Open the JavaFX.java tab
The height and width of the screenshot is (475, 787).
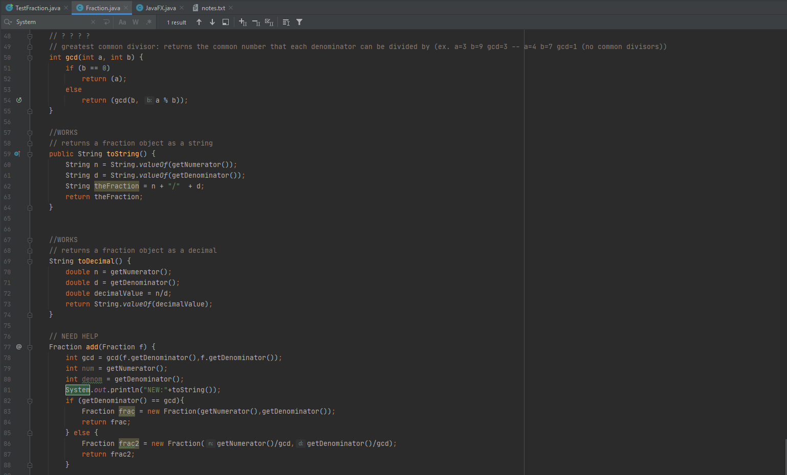pyautogui.click(x=160, y=8)
